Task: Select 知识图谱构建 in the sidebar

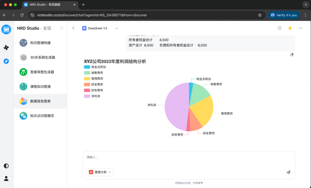Action: click(x=40, y=43)
